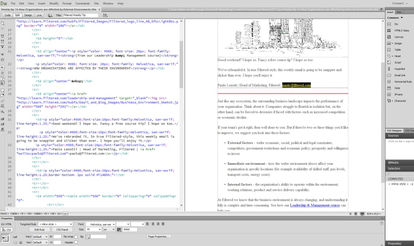The image size is (414, 246).
Task: Open the Modify menu
Action: (x=54, y=3)
